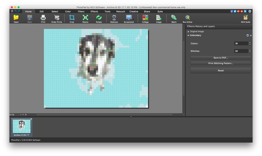Screen dimensions: 262x156
Task: Switch to the Tools tab
Action: click(108, 11)
